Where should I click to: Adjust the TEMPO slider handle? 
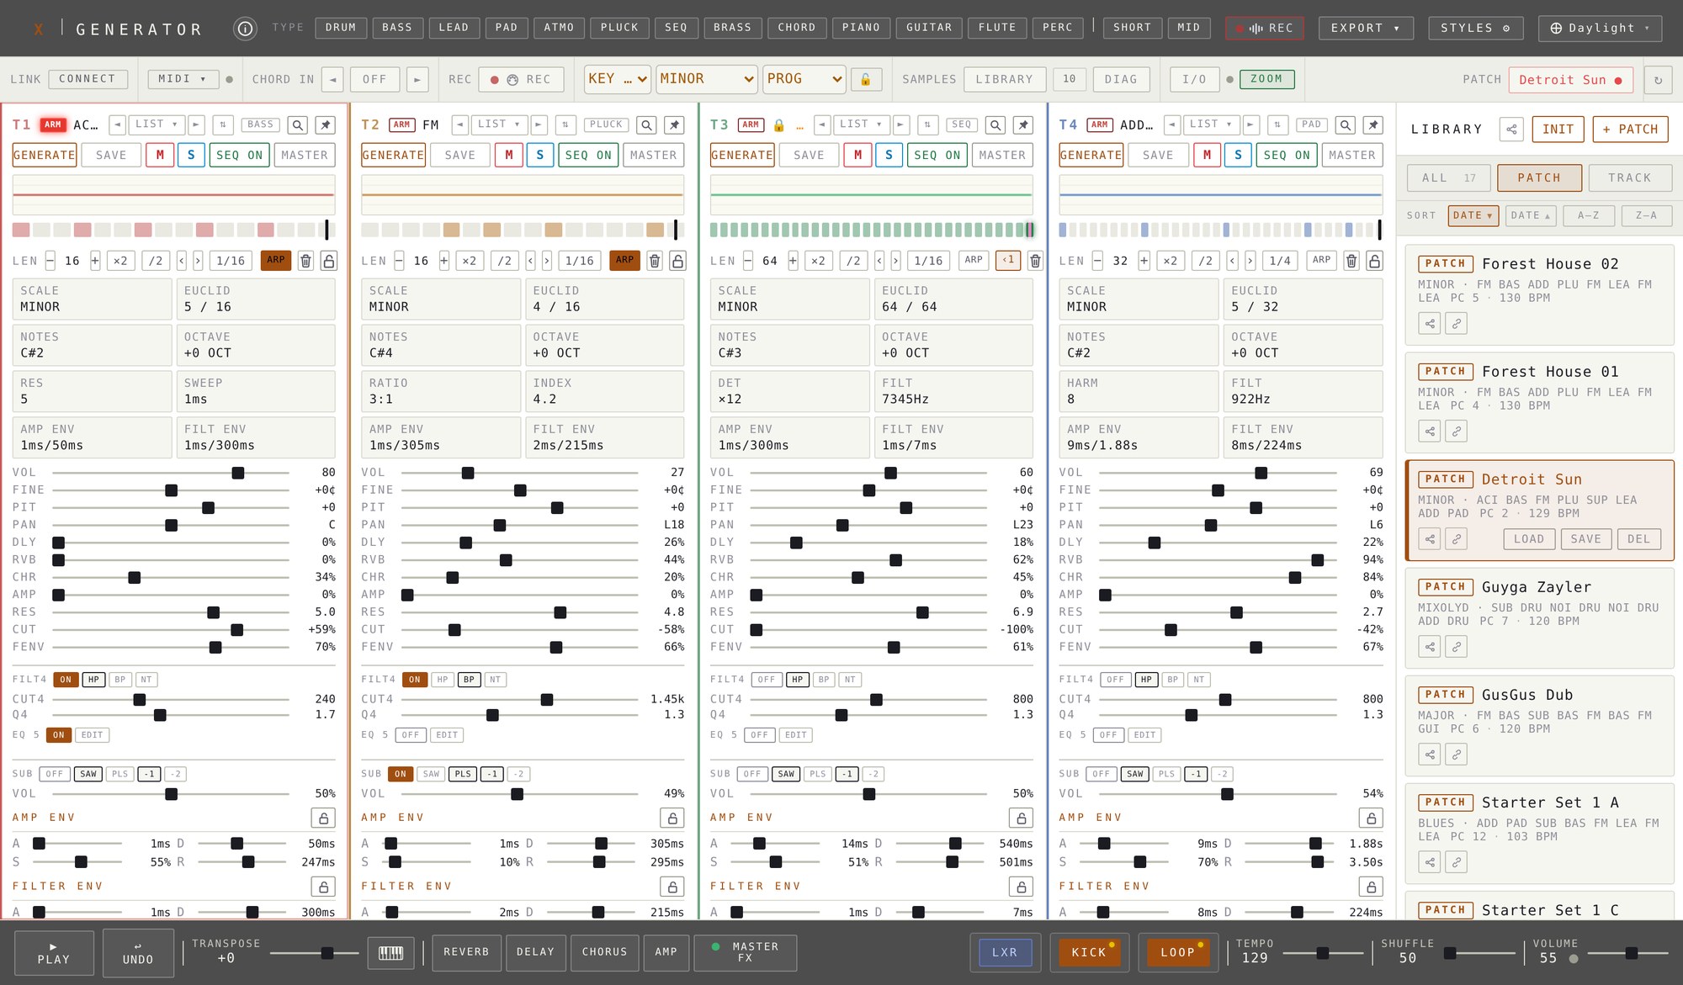point(1323,953)
